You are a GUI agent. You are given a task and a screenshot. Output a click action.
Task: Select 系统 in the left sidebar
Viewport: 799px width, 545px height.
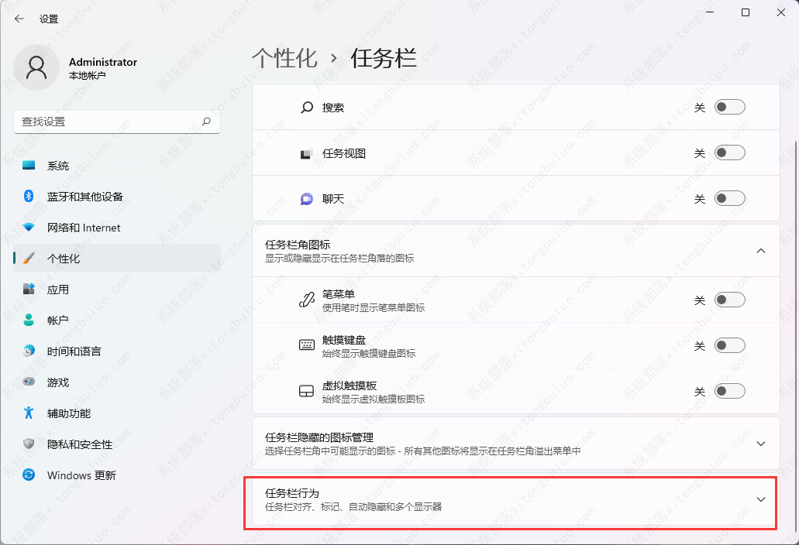(57, 166)
